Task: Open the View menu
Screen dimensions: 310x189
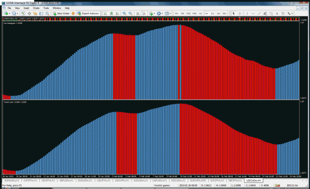Action: click(x=17, y=8)
